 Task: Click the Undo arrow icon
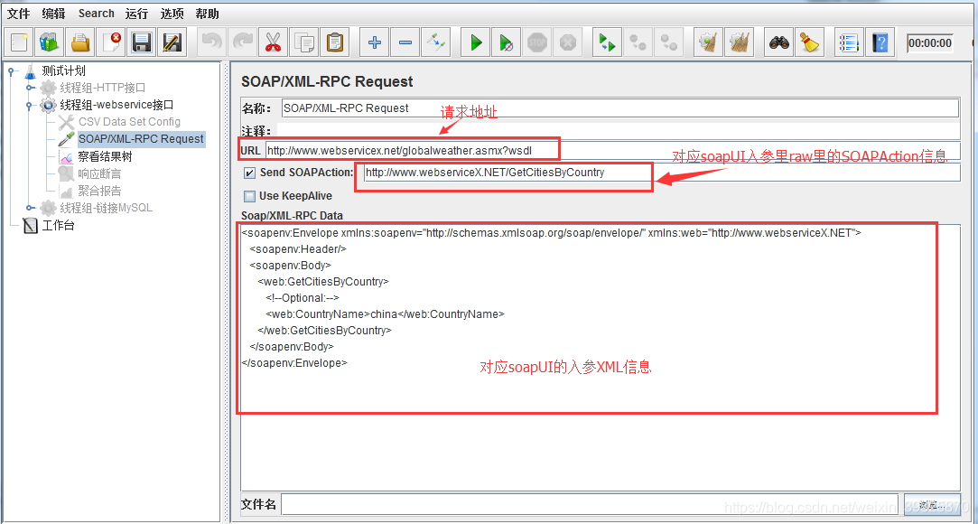(x=212, y=42)
